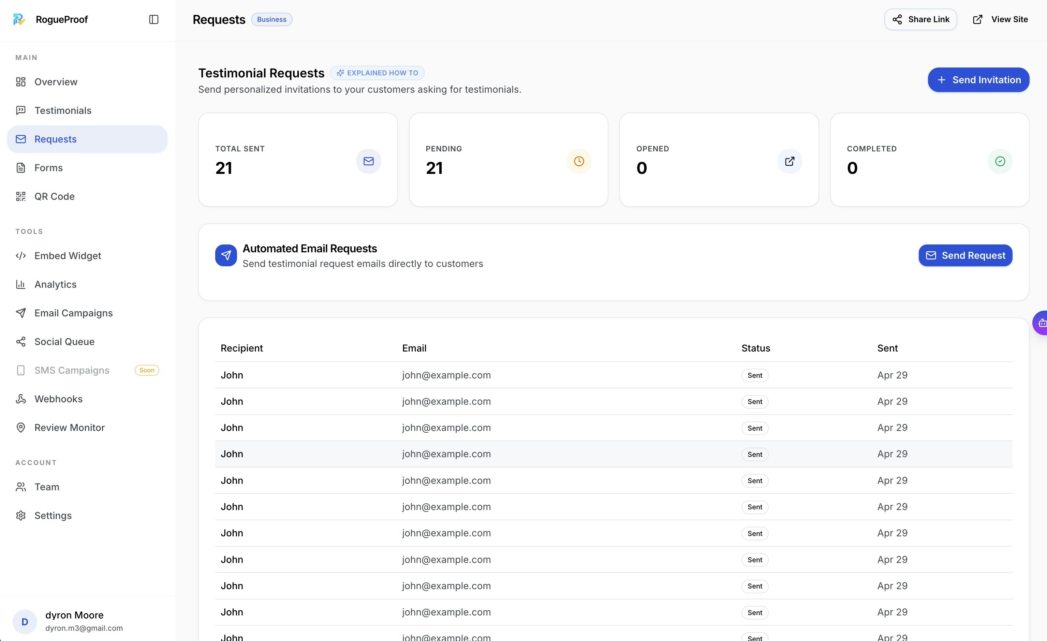Open Testimonials in the sidebar

[x=87, y=110]
